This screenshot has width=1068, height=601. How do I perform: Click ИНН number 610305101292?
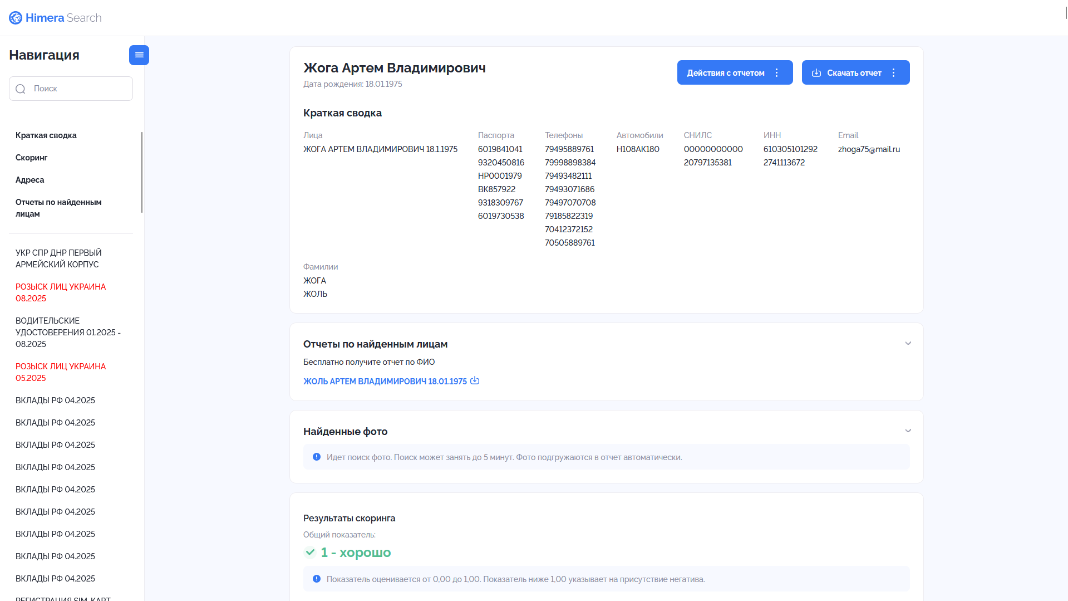pyautogui.click(x=790, y=149)
